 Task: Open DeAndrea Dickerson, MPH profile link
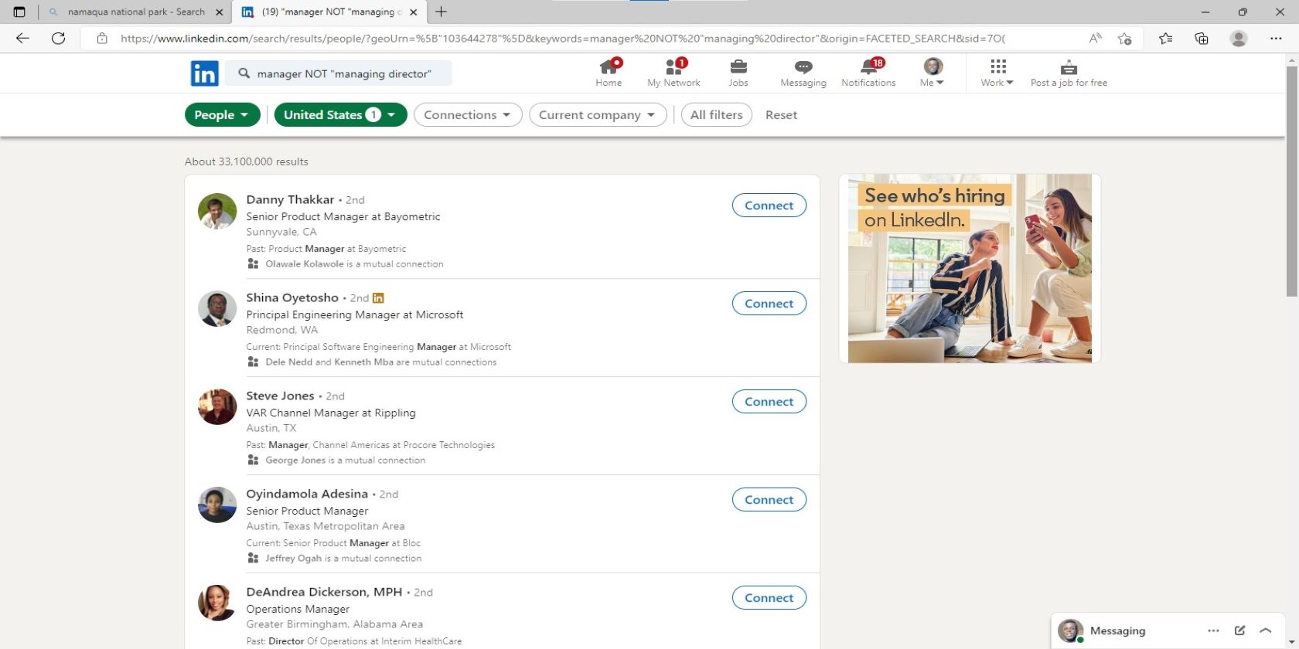pos(324,592)
